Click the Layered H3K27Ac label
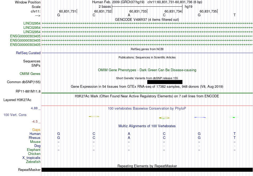The width and height of the screenshot is (253, 176). coord(17,100)
